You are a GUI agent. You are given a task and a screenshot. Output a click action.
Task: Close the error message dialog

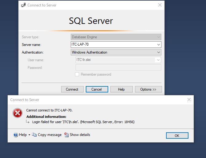[189, 100]
